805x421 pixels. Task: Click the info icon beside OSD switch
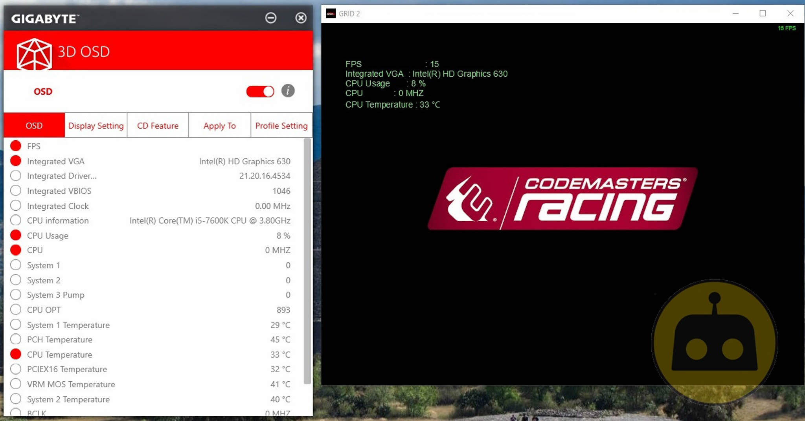(288, 91)
